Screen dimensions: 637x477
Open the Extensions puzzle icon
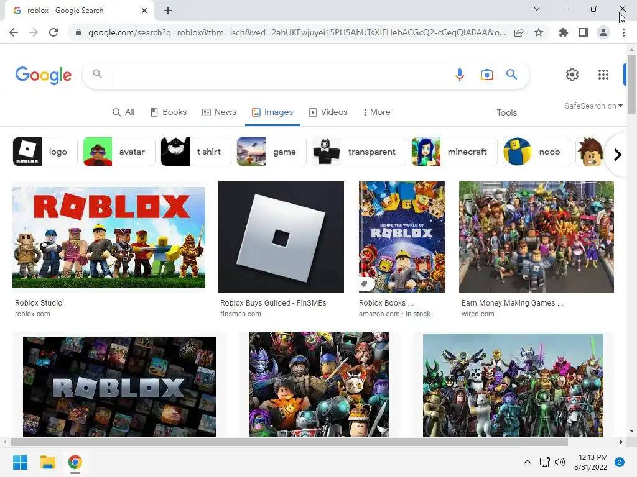tap(564, 32)
